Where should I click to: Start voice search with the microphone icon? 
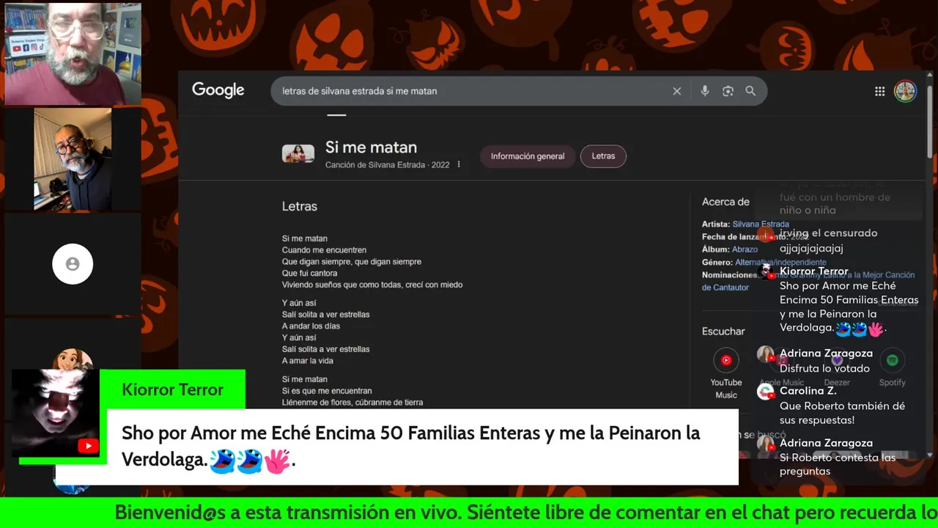(x=704, y=91)
